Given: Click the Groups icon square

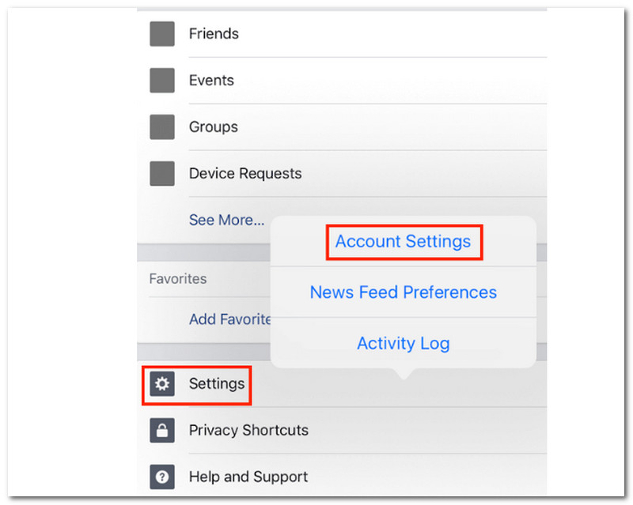Looking at the screenshot, I should tap(162, 126).
